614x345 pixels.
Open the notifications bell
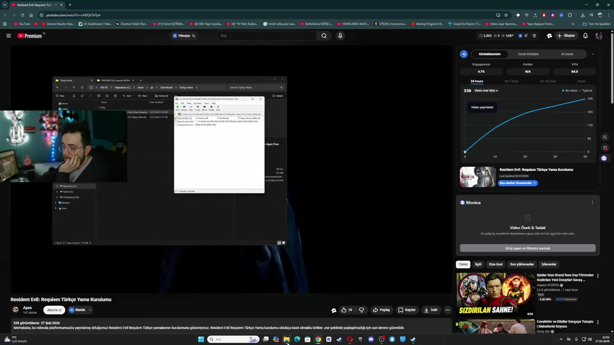point(585,35)
